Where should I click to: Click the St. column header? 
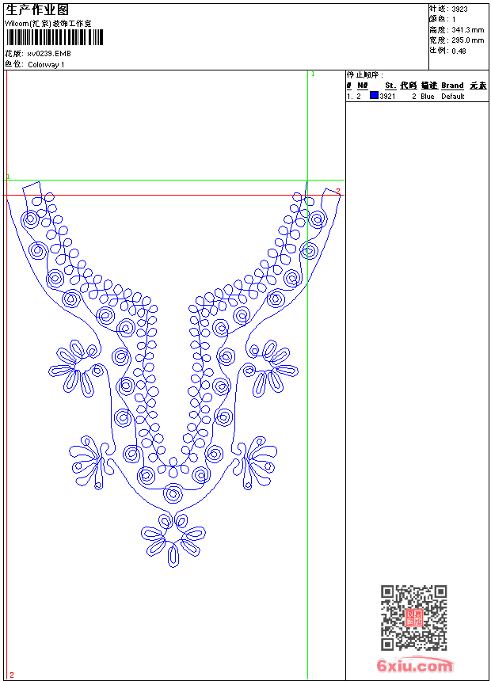coord(390,86)
